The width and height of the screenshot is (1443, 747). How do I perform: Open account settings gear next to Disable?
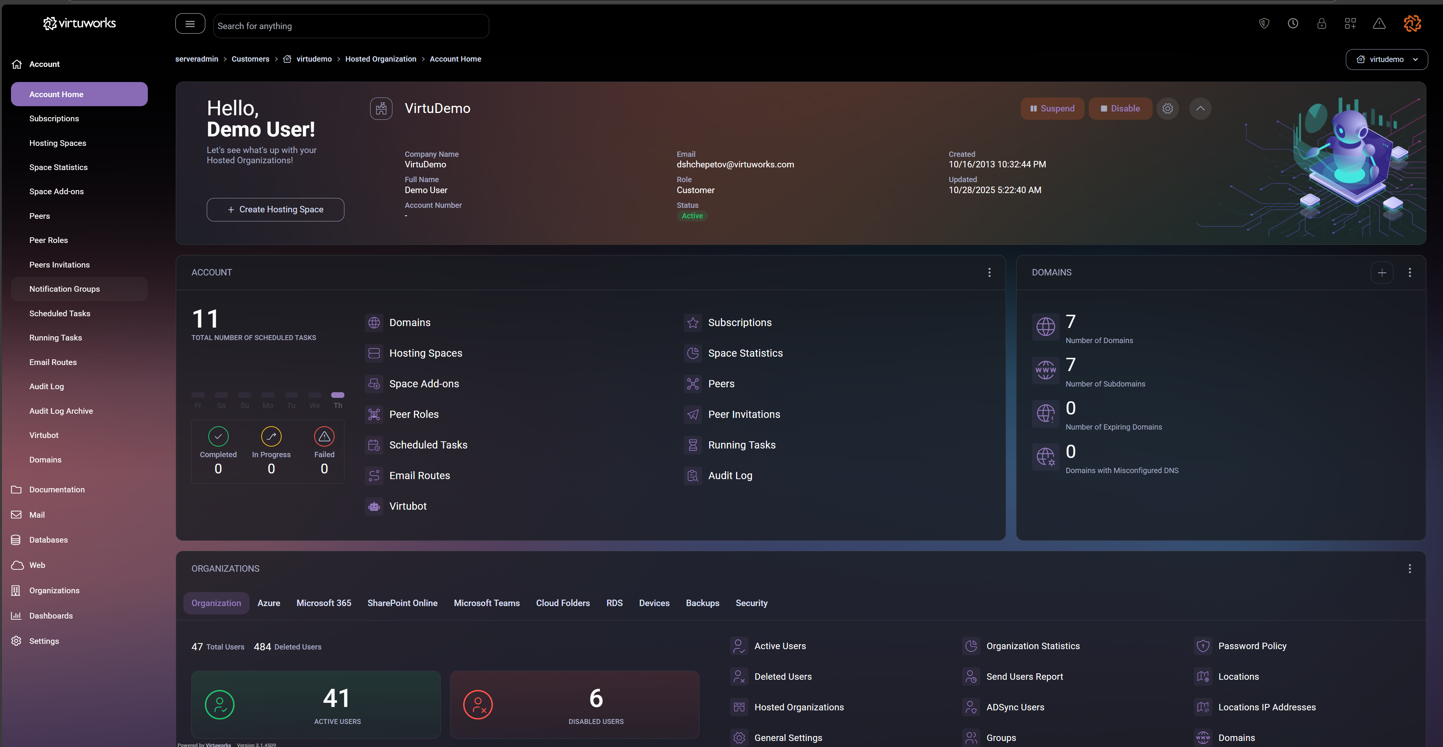click(1167, 109)
